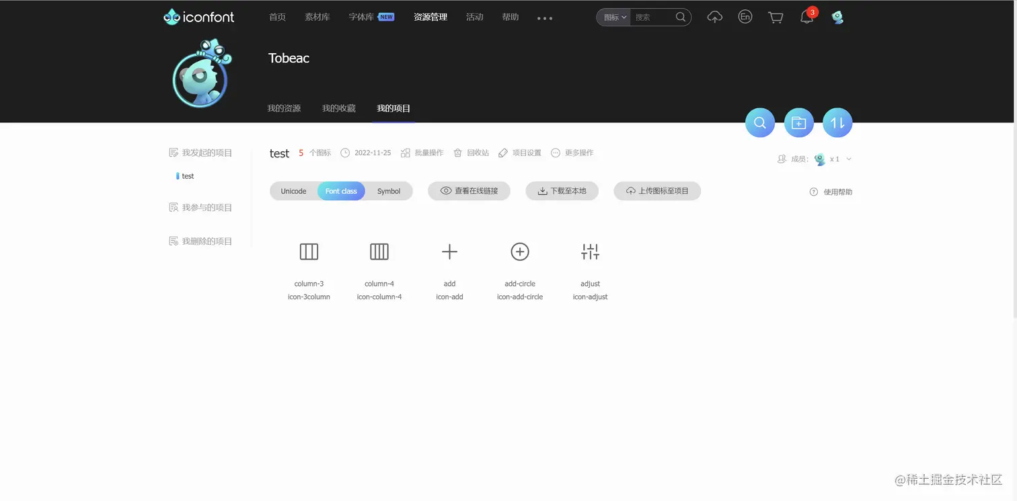Click the member avatar next to 成员
The height and width of the screenshot is (501, 1017).
click(819, 159)
